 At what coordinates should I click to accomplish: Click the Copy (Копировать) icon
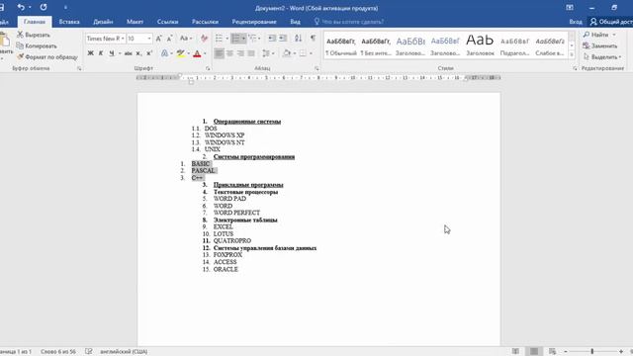20,46
